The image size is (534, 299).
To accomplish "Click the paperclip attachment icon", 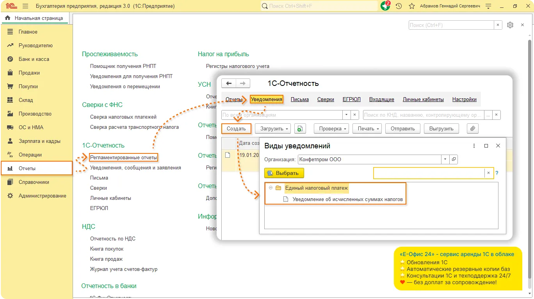I will pyautogui.click(x=472, y=128).
